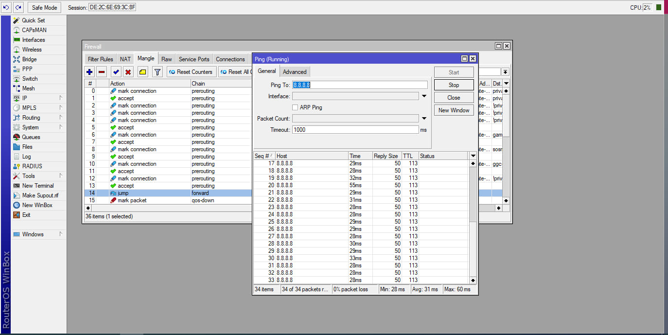
Task: Toggle Safe Mode button
Action: pos(45,7)
